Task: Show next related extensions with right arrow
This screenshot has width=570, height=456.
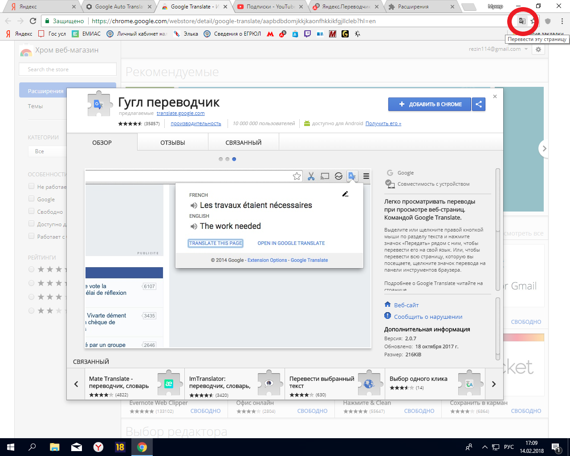Action: pyautogui.click(x=494, y=384)
